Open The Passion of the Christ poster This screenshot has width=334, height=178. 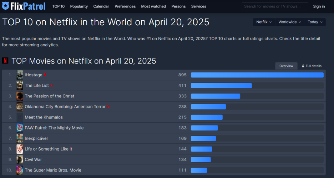pyautogui.click(x=20, y=96)
